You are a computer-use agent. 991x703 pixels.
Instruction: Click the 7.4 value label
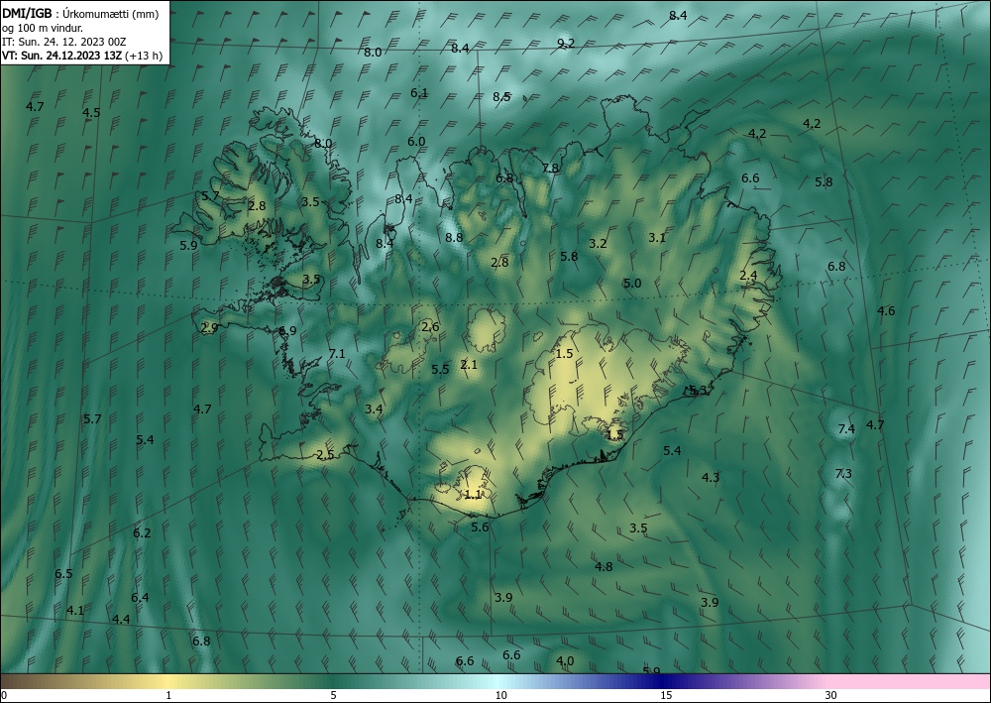pyautogui.click(x=845, y=429)
